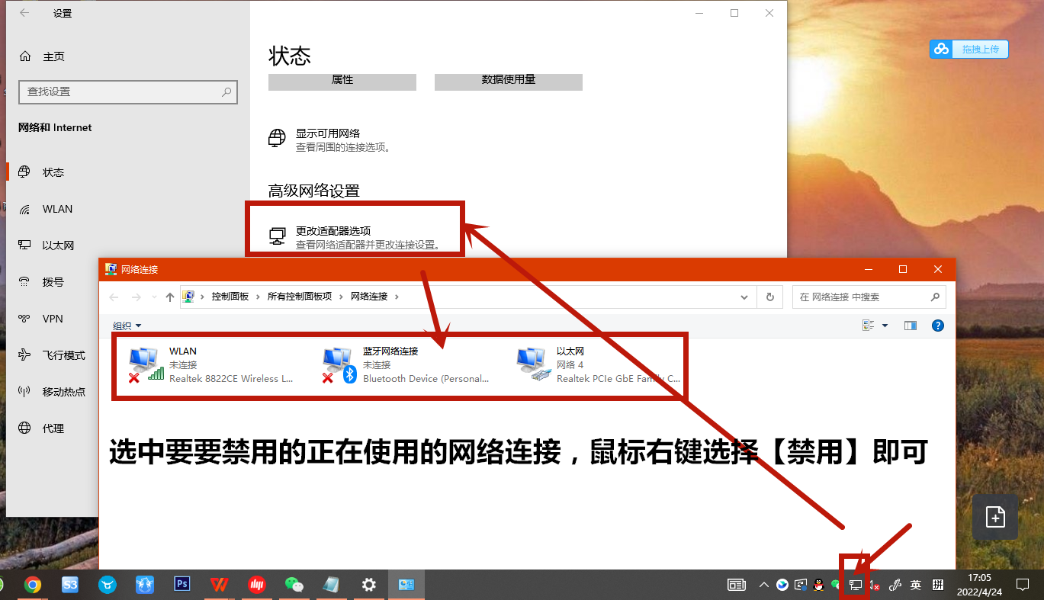Select 拨号 in Settings sidebar
This screenshot has width=1044, height=600.
[53, 282]
